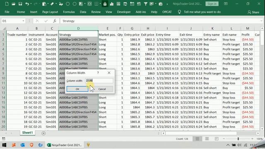Click the horizontal scrollbar right arrow
Image resolution: width=265 pixels, height=149 pixels.
(258, 133)
